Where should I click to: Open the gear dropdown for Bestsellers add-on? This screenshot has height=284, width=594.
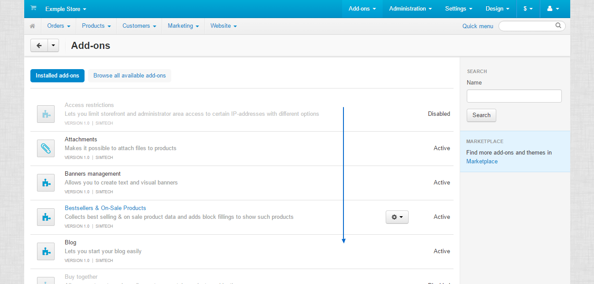pos(397,217)
